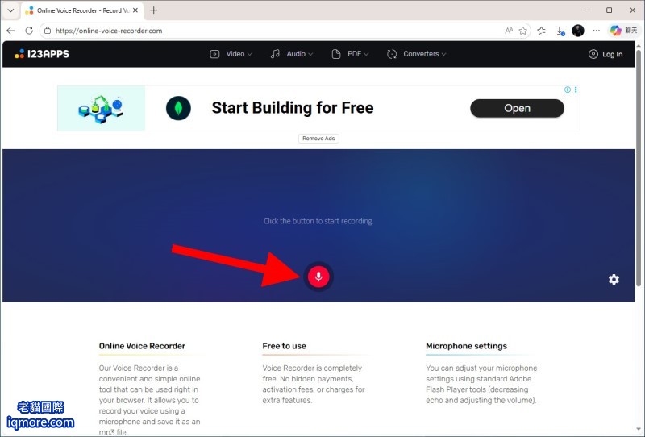This screenshot has width=645, height=437.
Task: Open a new browser tab
Action: pyautogui.click(x=153, y=10)
